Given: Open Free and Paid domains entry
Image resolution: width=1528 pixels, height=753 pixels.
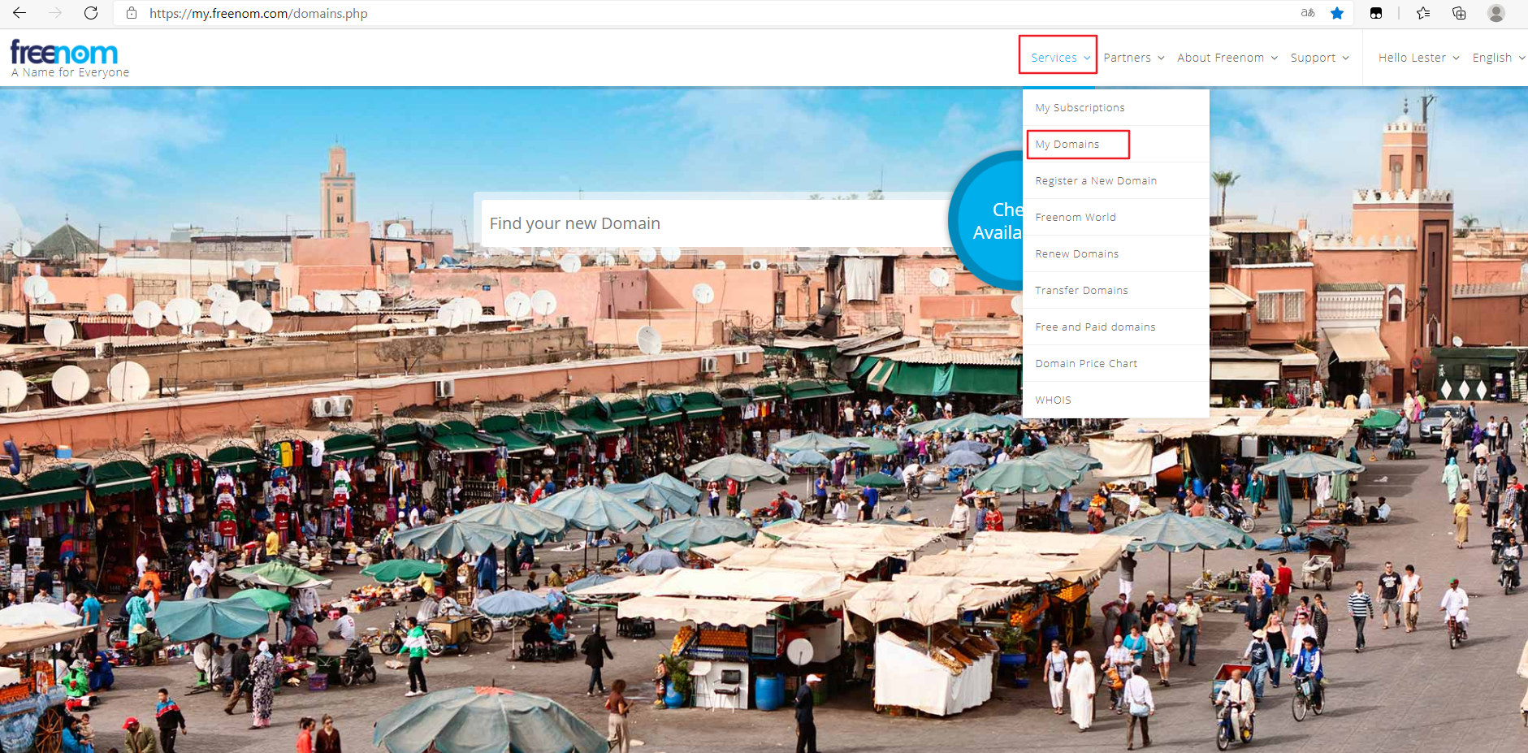Looking at the screenshot, I should click(x=1116, y=327).
